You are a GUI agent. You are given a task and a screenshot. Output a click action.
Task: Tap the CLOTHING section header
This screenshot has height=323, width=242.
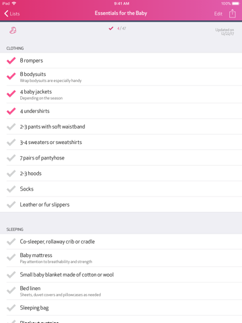[x=15, y=48]
